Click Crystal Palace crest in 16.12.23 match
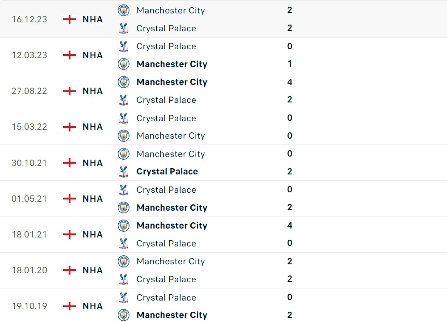The width and height of the screenshot is (447, 322). tap(124, 28)
